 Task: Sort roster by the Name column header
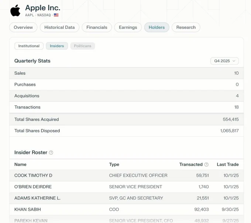20,164
